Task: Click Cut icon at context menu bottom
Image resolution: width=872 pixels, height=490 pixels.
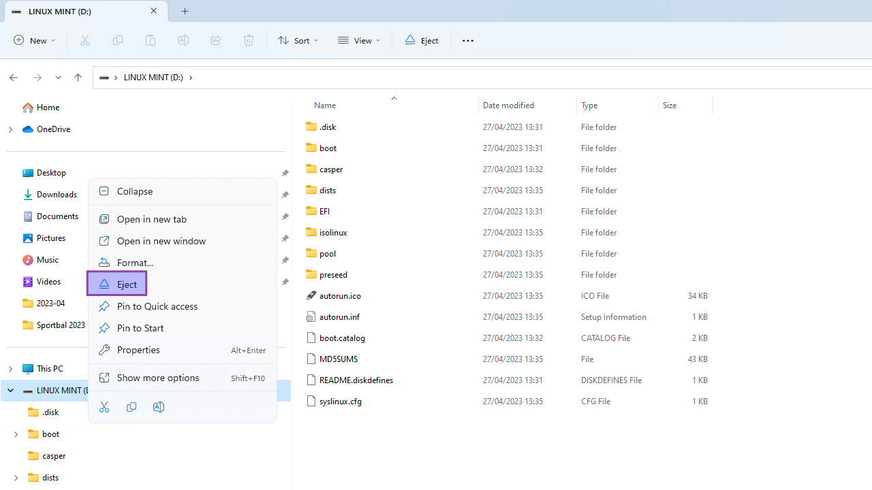Action: tap(104, 407)
